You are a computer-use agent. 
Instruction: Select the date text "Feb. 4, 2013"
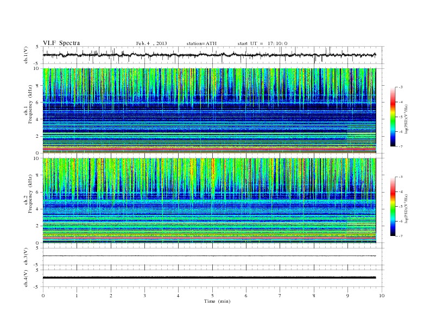point(151,43)
